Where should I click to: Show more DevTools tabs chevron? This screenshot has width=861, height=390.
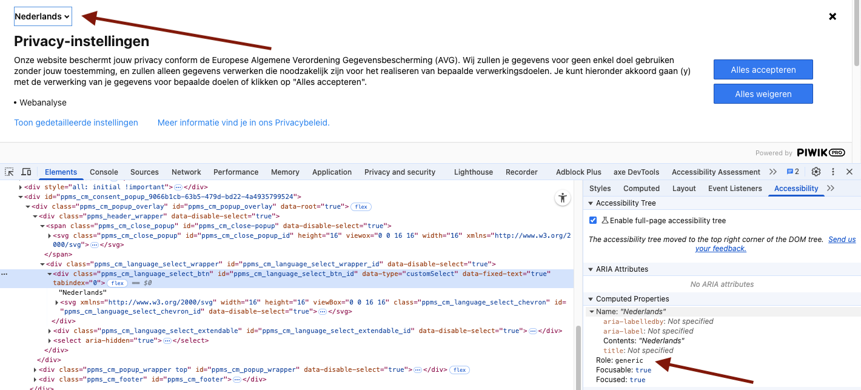(772, 172)
